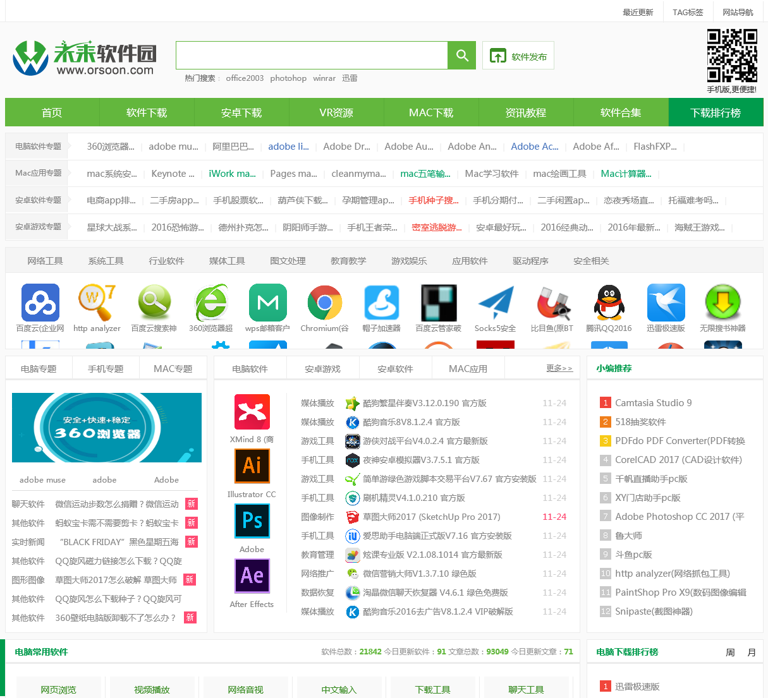
Task: Switch to 安卓游戏 tab
Action: pos(322,368)
